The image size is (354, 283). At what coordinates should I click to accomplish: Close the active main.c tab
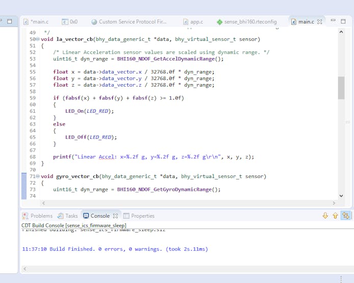coord(320,22)
